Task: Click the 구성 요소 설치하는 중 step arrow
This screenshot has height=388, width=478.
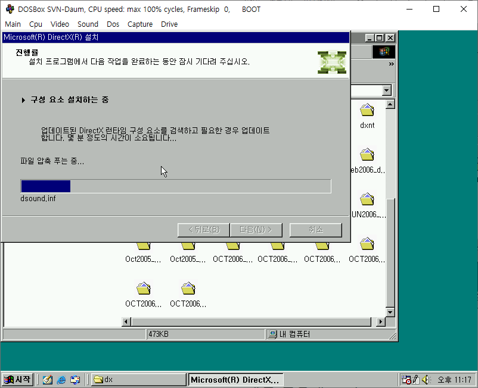Action: 23,100
